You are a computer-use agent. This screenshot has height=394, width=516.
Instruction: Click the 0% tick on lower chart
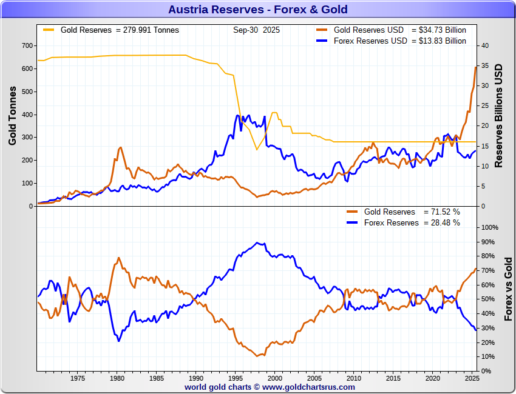(x=486, y=371)
